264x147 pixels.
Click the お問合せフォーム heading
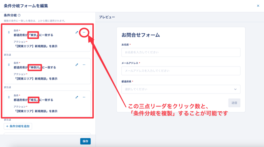coord(141,35)
